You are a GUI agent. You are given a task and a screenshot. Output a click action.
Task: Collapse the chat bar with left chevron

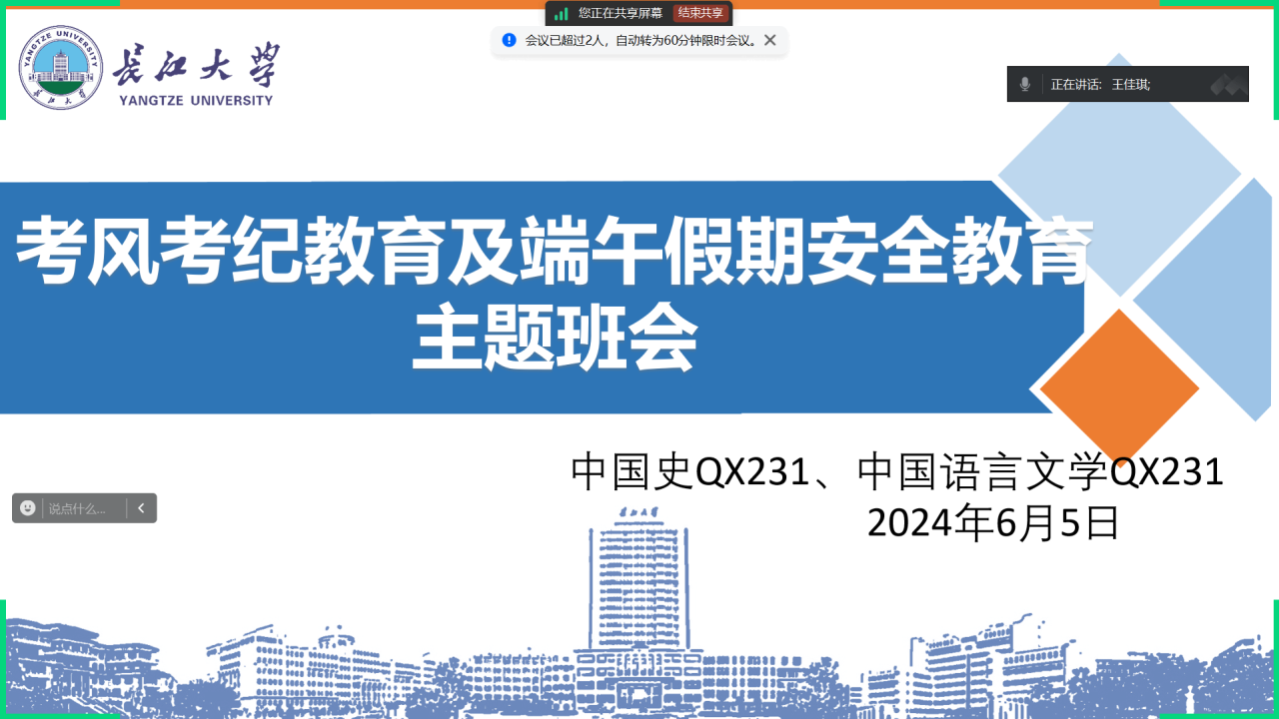(x=141, y=507)
